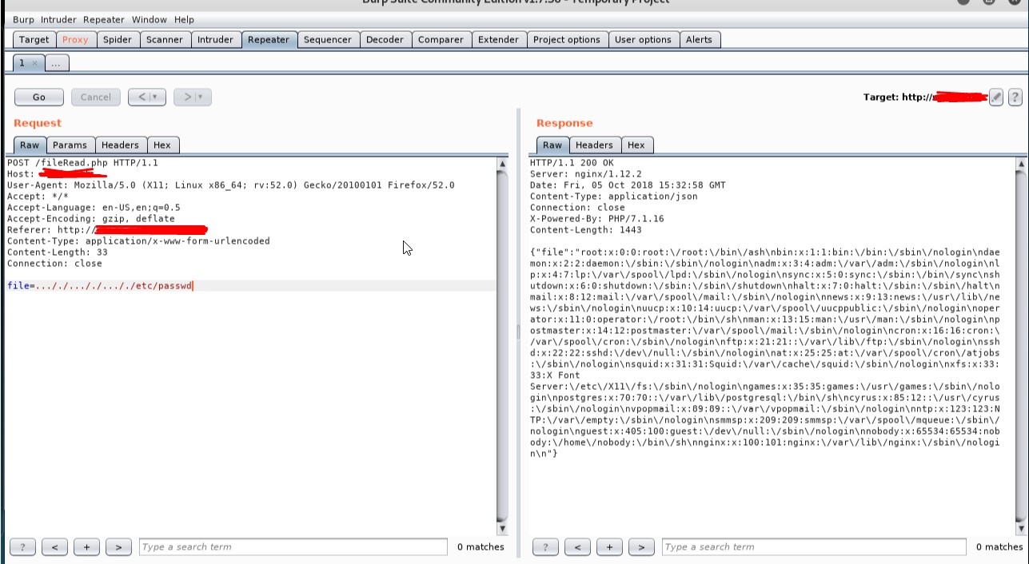Screen dimensions: 1029x564
Task: Select the Params tab in Request pane
Action: point(70,145)
